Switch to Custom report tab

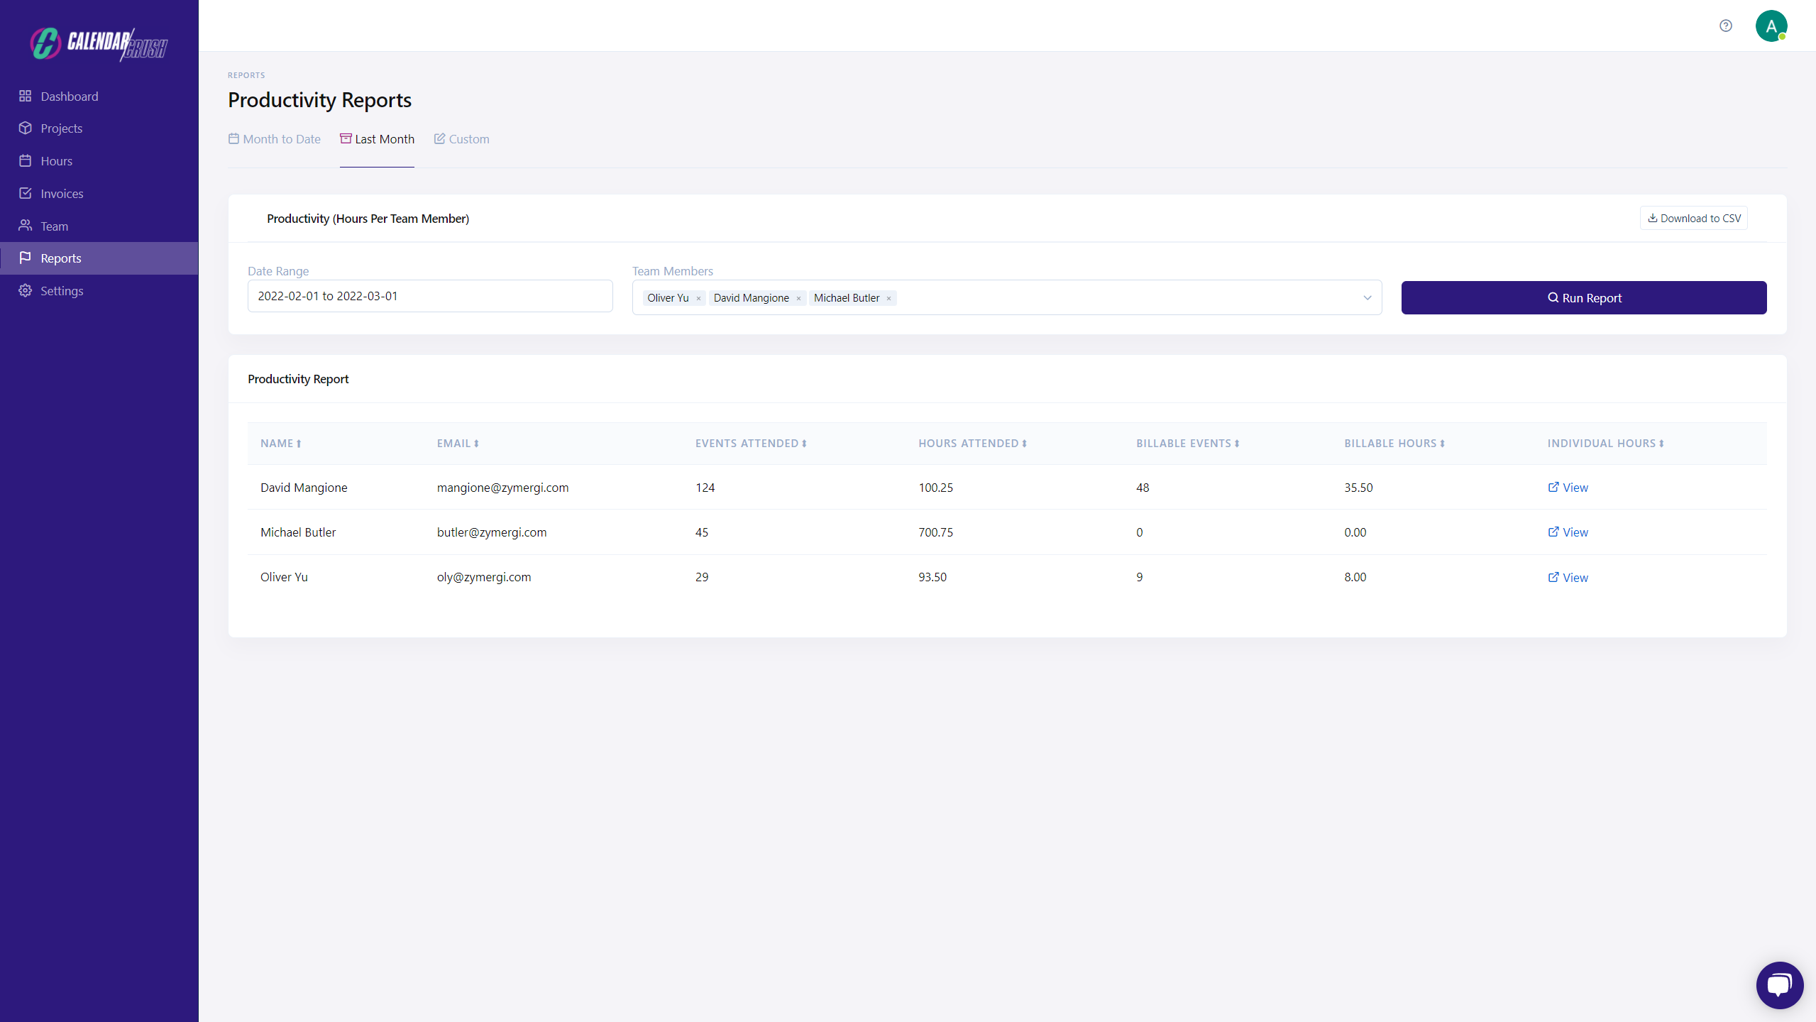pyautogui.click(x=462, y=139)
